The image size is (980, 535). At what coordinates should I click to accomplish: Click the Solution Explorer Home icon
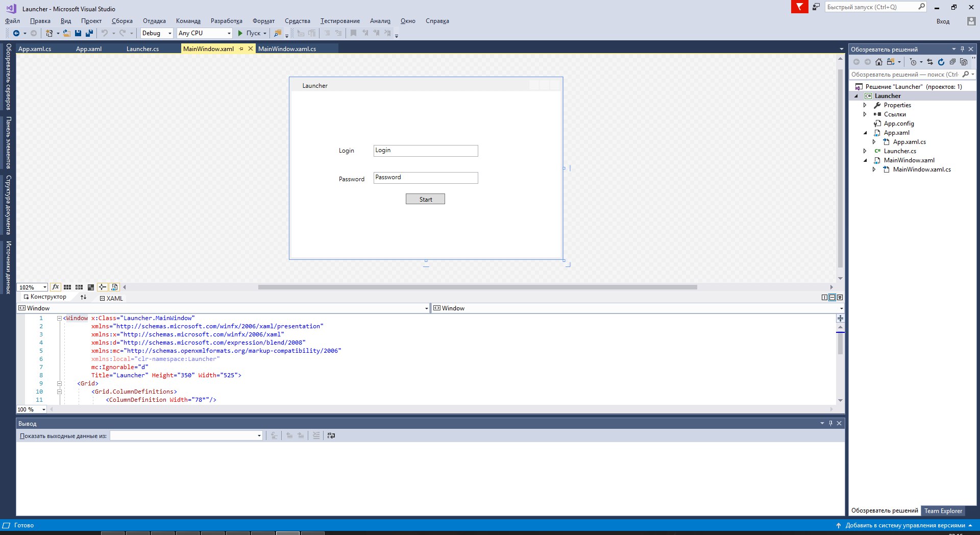(x=879, y=62)
